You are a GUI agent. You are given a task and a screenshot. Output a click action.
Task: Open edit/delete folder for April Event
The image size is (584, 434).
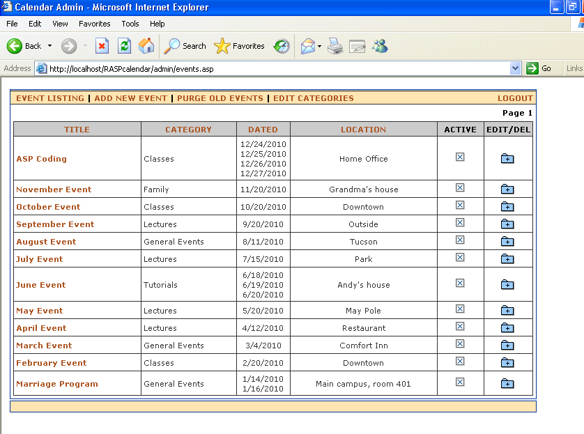click(507, 327)
